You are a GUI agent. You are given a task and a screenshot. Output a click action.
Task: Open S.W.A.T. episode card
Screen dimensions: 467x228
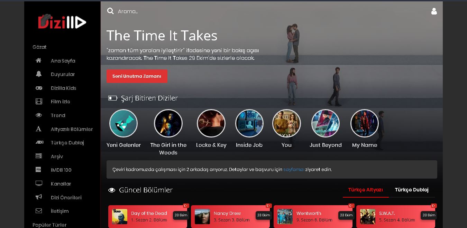tap(396, 217)
